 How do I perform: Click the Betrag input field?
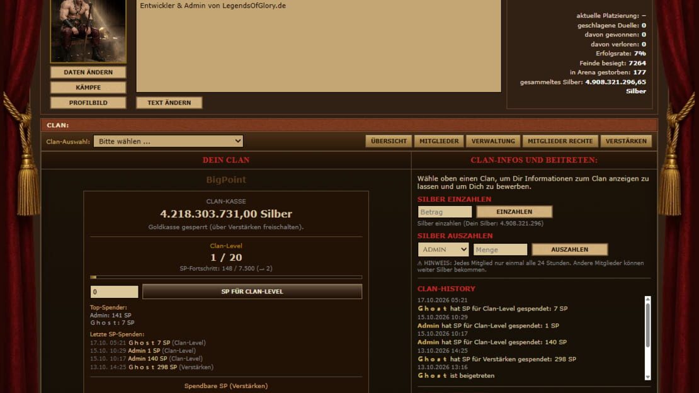[x=445, y=212]
